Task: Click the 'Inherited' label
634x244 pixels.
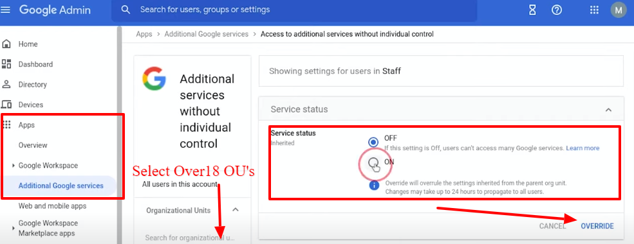Action: pos(283,143)
